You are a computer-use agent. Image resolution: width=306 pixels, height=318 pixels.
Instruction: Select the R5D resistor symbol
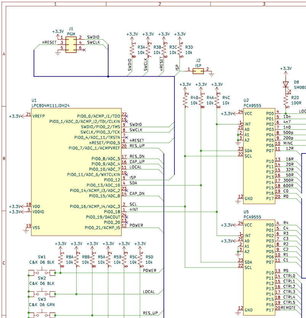(140, 260)
